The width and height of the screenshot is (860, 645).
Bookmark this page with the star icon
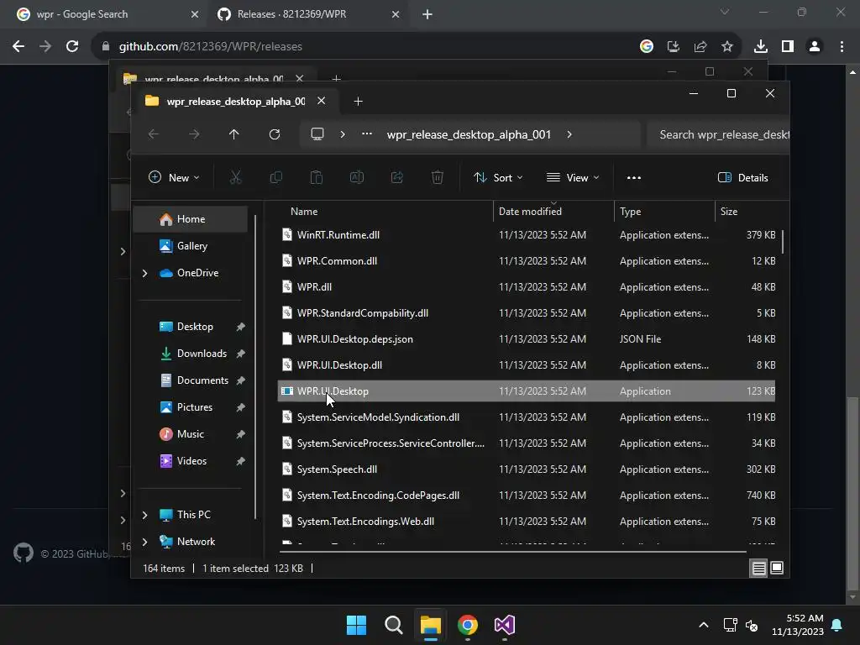click(x=726, y=47)
